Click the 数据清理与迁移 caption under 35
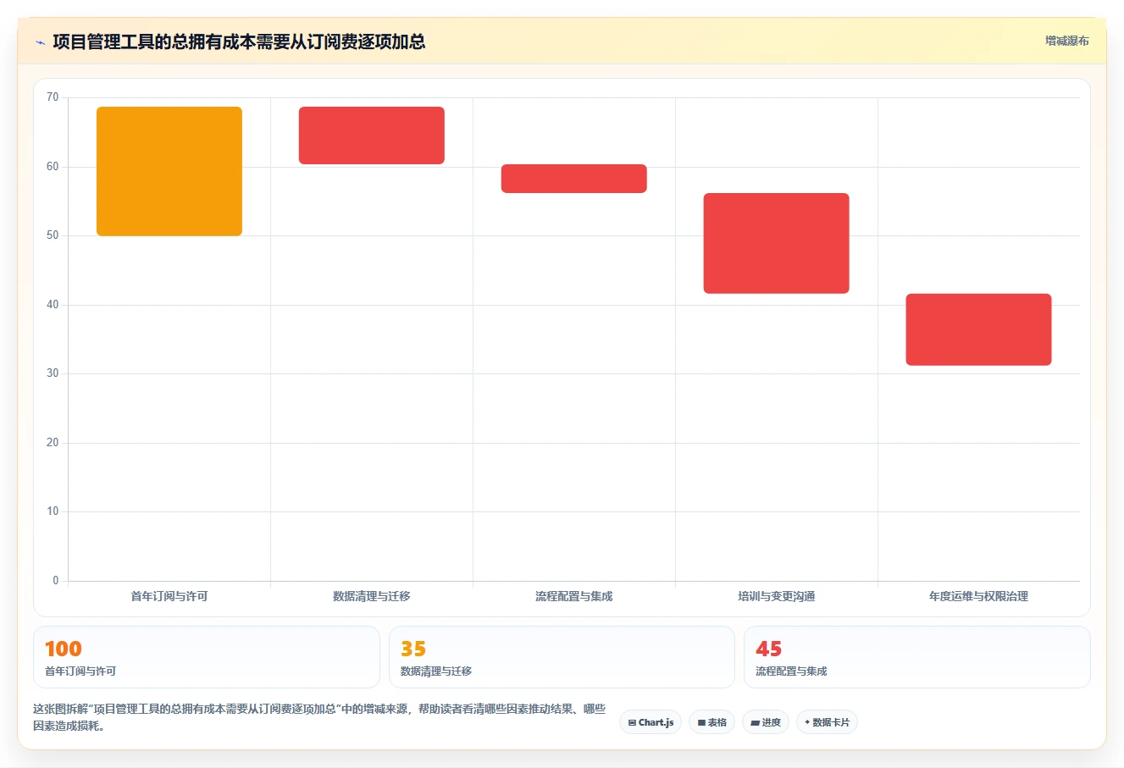 click(436, 671)
